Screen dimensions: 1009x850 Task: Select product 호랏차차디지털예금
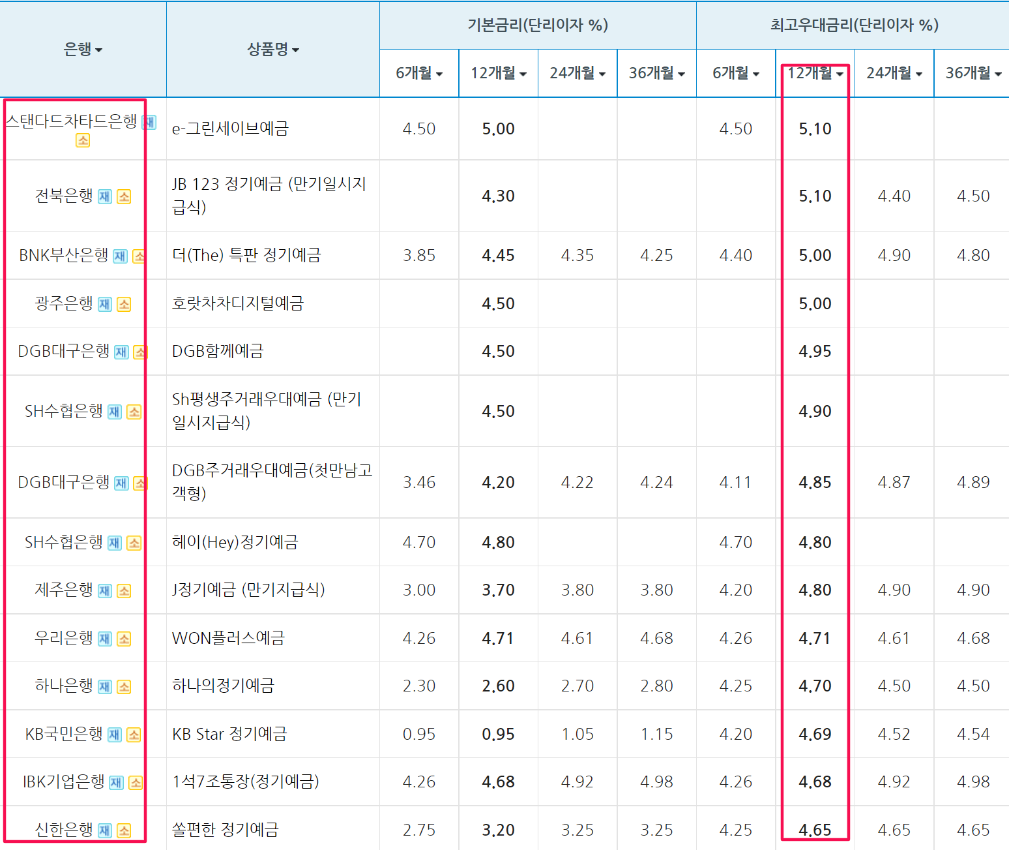(x=238, y=303)
